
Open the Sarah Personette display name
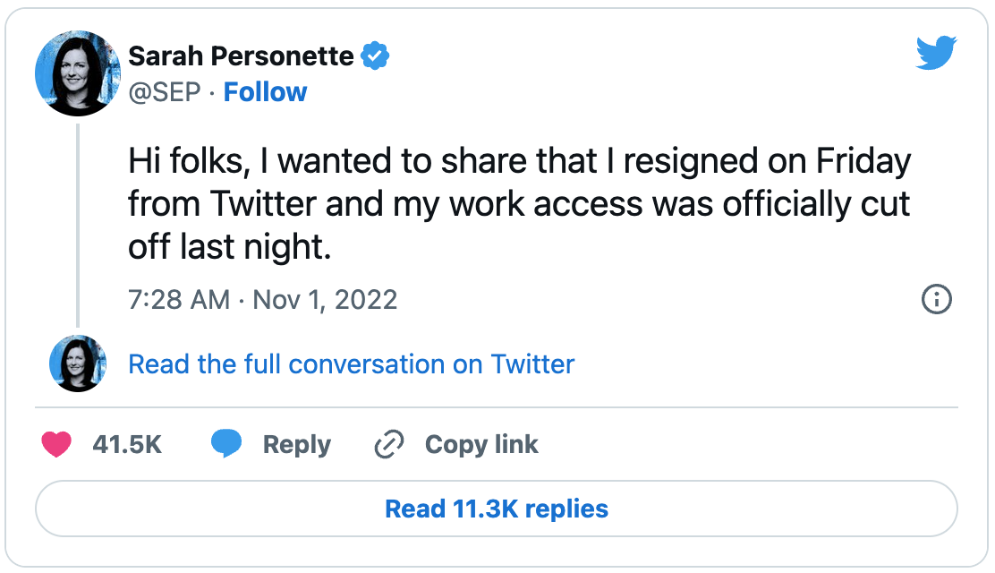[x=241, y=56]
